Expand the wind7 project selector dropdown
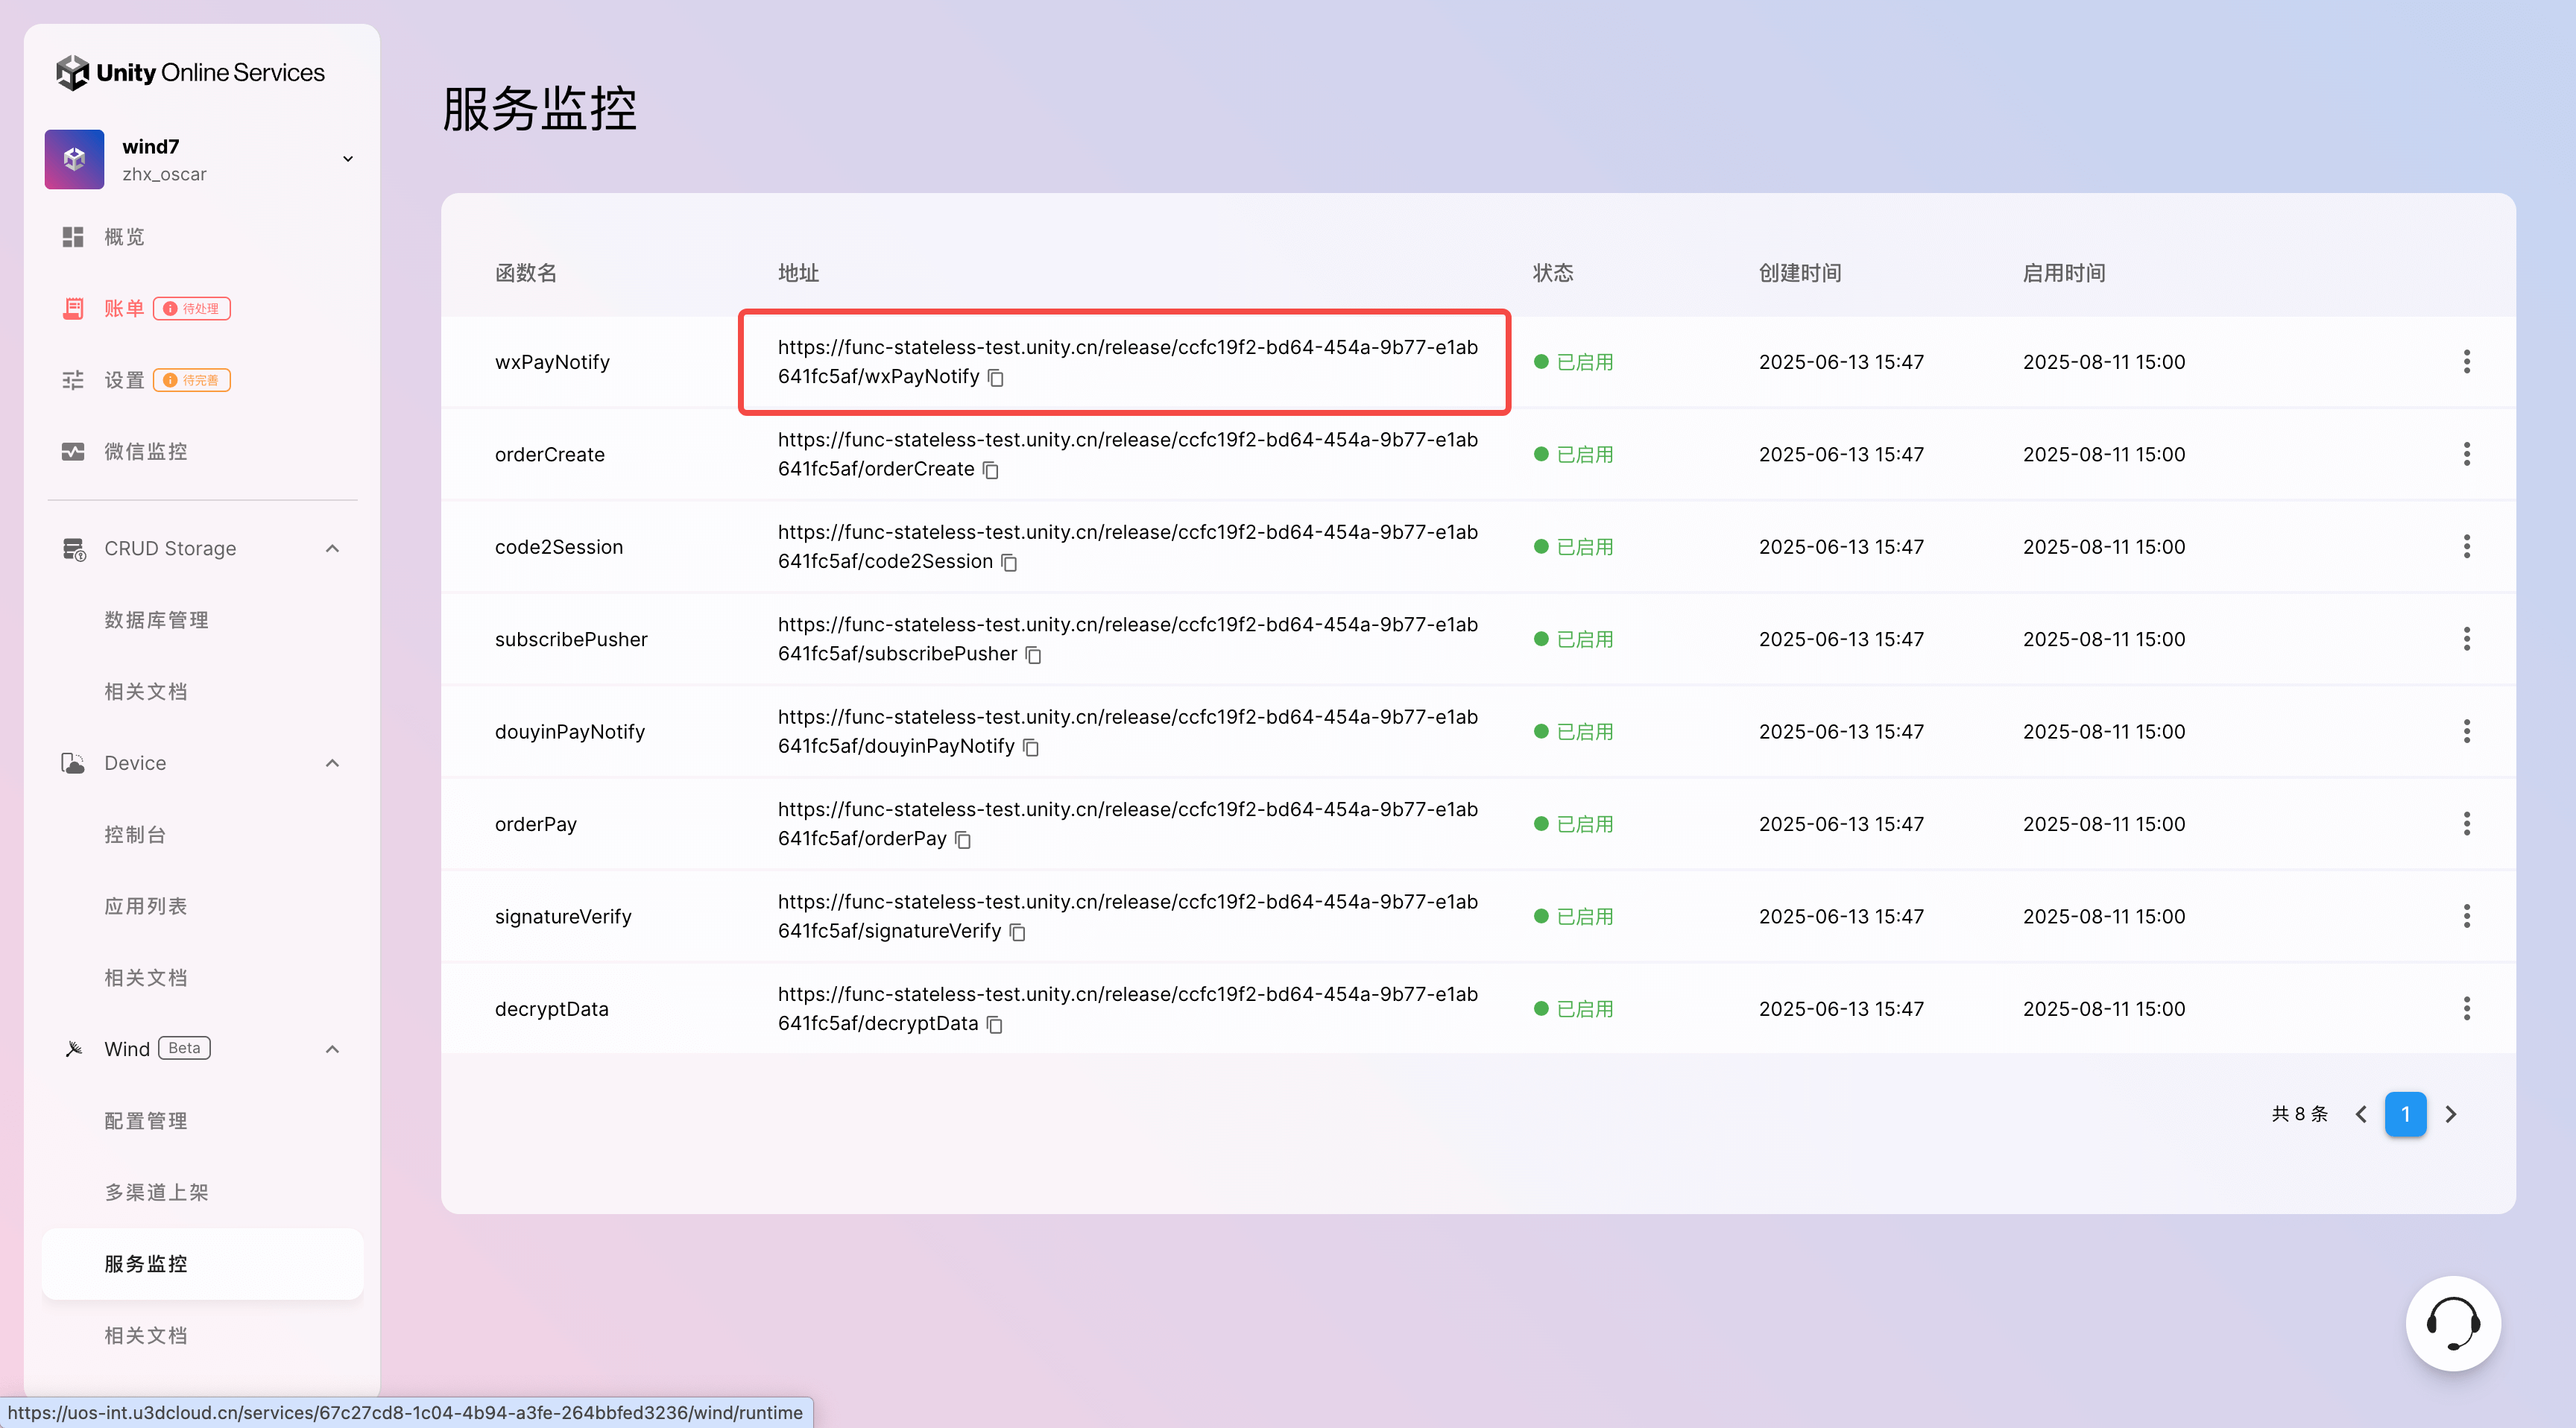Screen dimensions: 2576x1428 [x=347, y=159]
